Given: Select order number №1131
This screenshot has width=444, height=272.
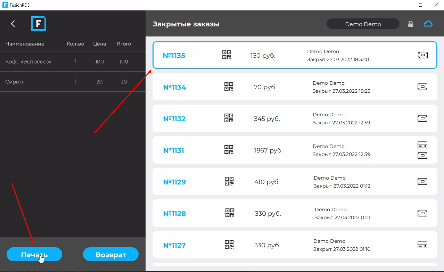Looking at the screenshot, I should click(174, 150).
